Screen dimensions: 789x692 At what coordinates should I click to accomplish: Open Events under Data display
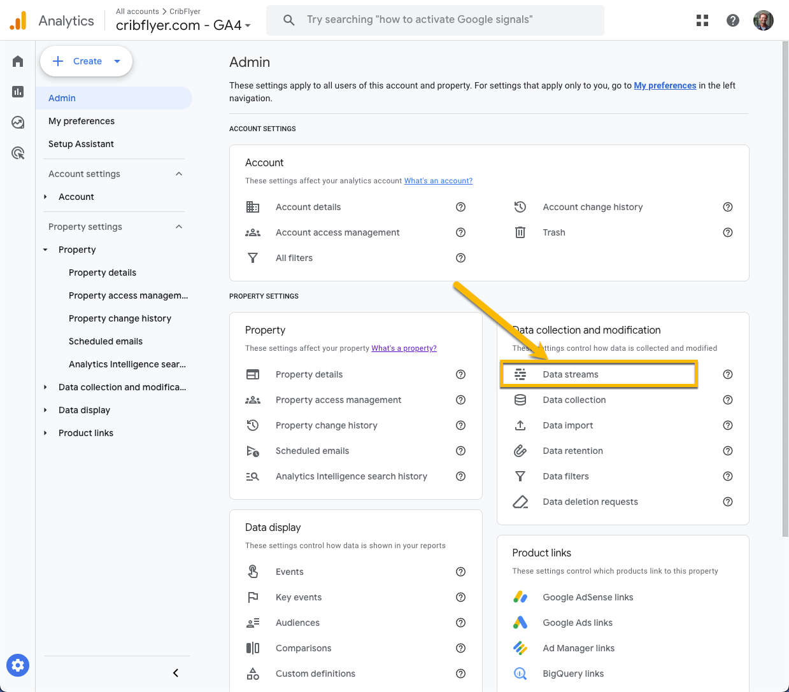[290, 572]
